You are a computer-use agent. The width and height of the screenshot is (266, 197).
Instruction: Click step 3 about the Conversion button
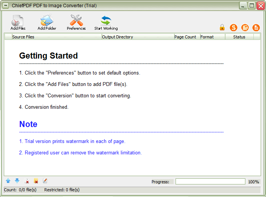coord(75,95)
